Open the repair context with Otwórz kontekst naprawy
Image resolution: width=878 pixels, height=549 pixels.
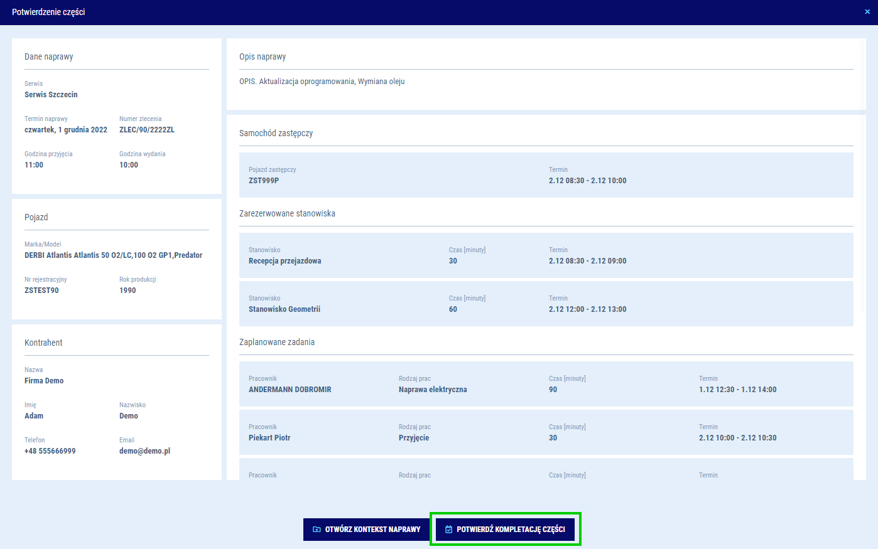[x=367, y=530]
